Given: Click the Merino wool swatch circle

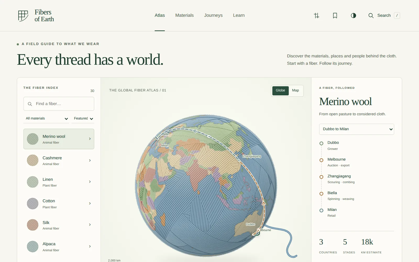Looking at the screenshot, I should (x=33, y=139).
